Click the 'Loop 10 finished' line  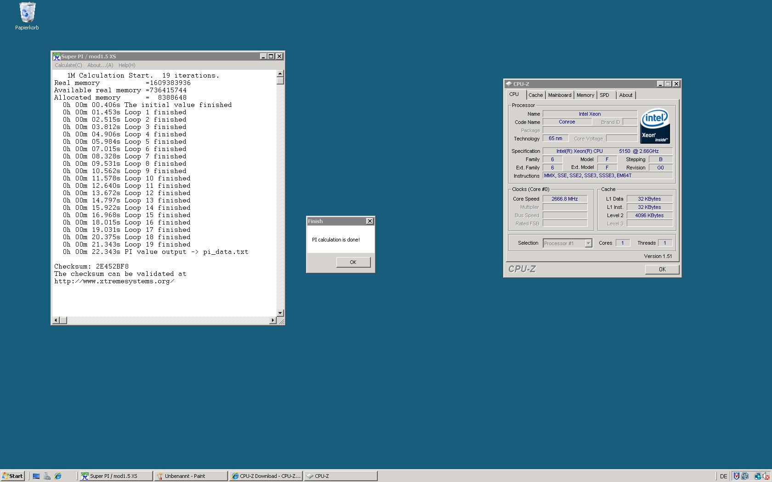click(126, 178)
